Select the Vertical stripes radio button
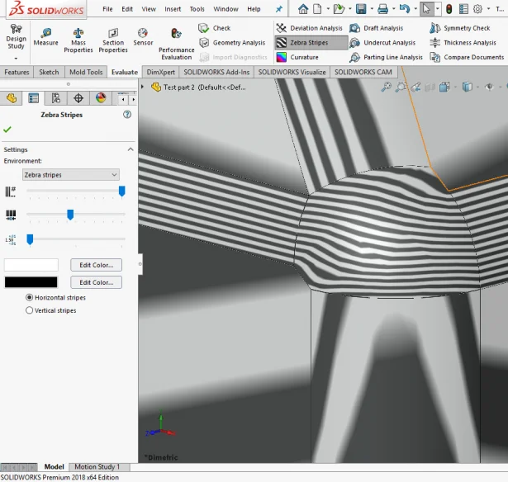The image size is (508, 482). point(30,310)
